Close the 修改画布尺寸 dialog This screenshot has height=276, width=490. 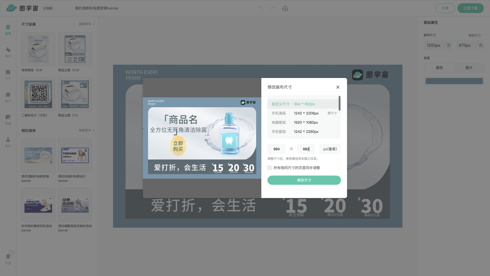point(338,87)
